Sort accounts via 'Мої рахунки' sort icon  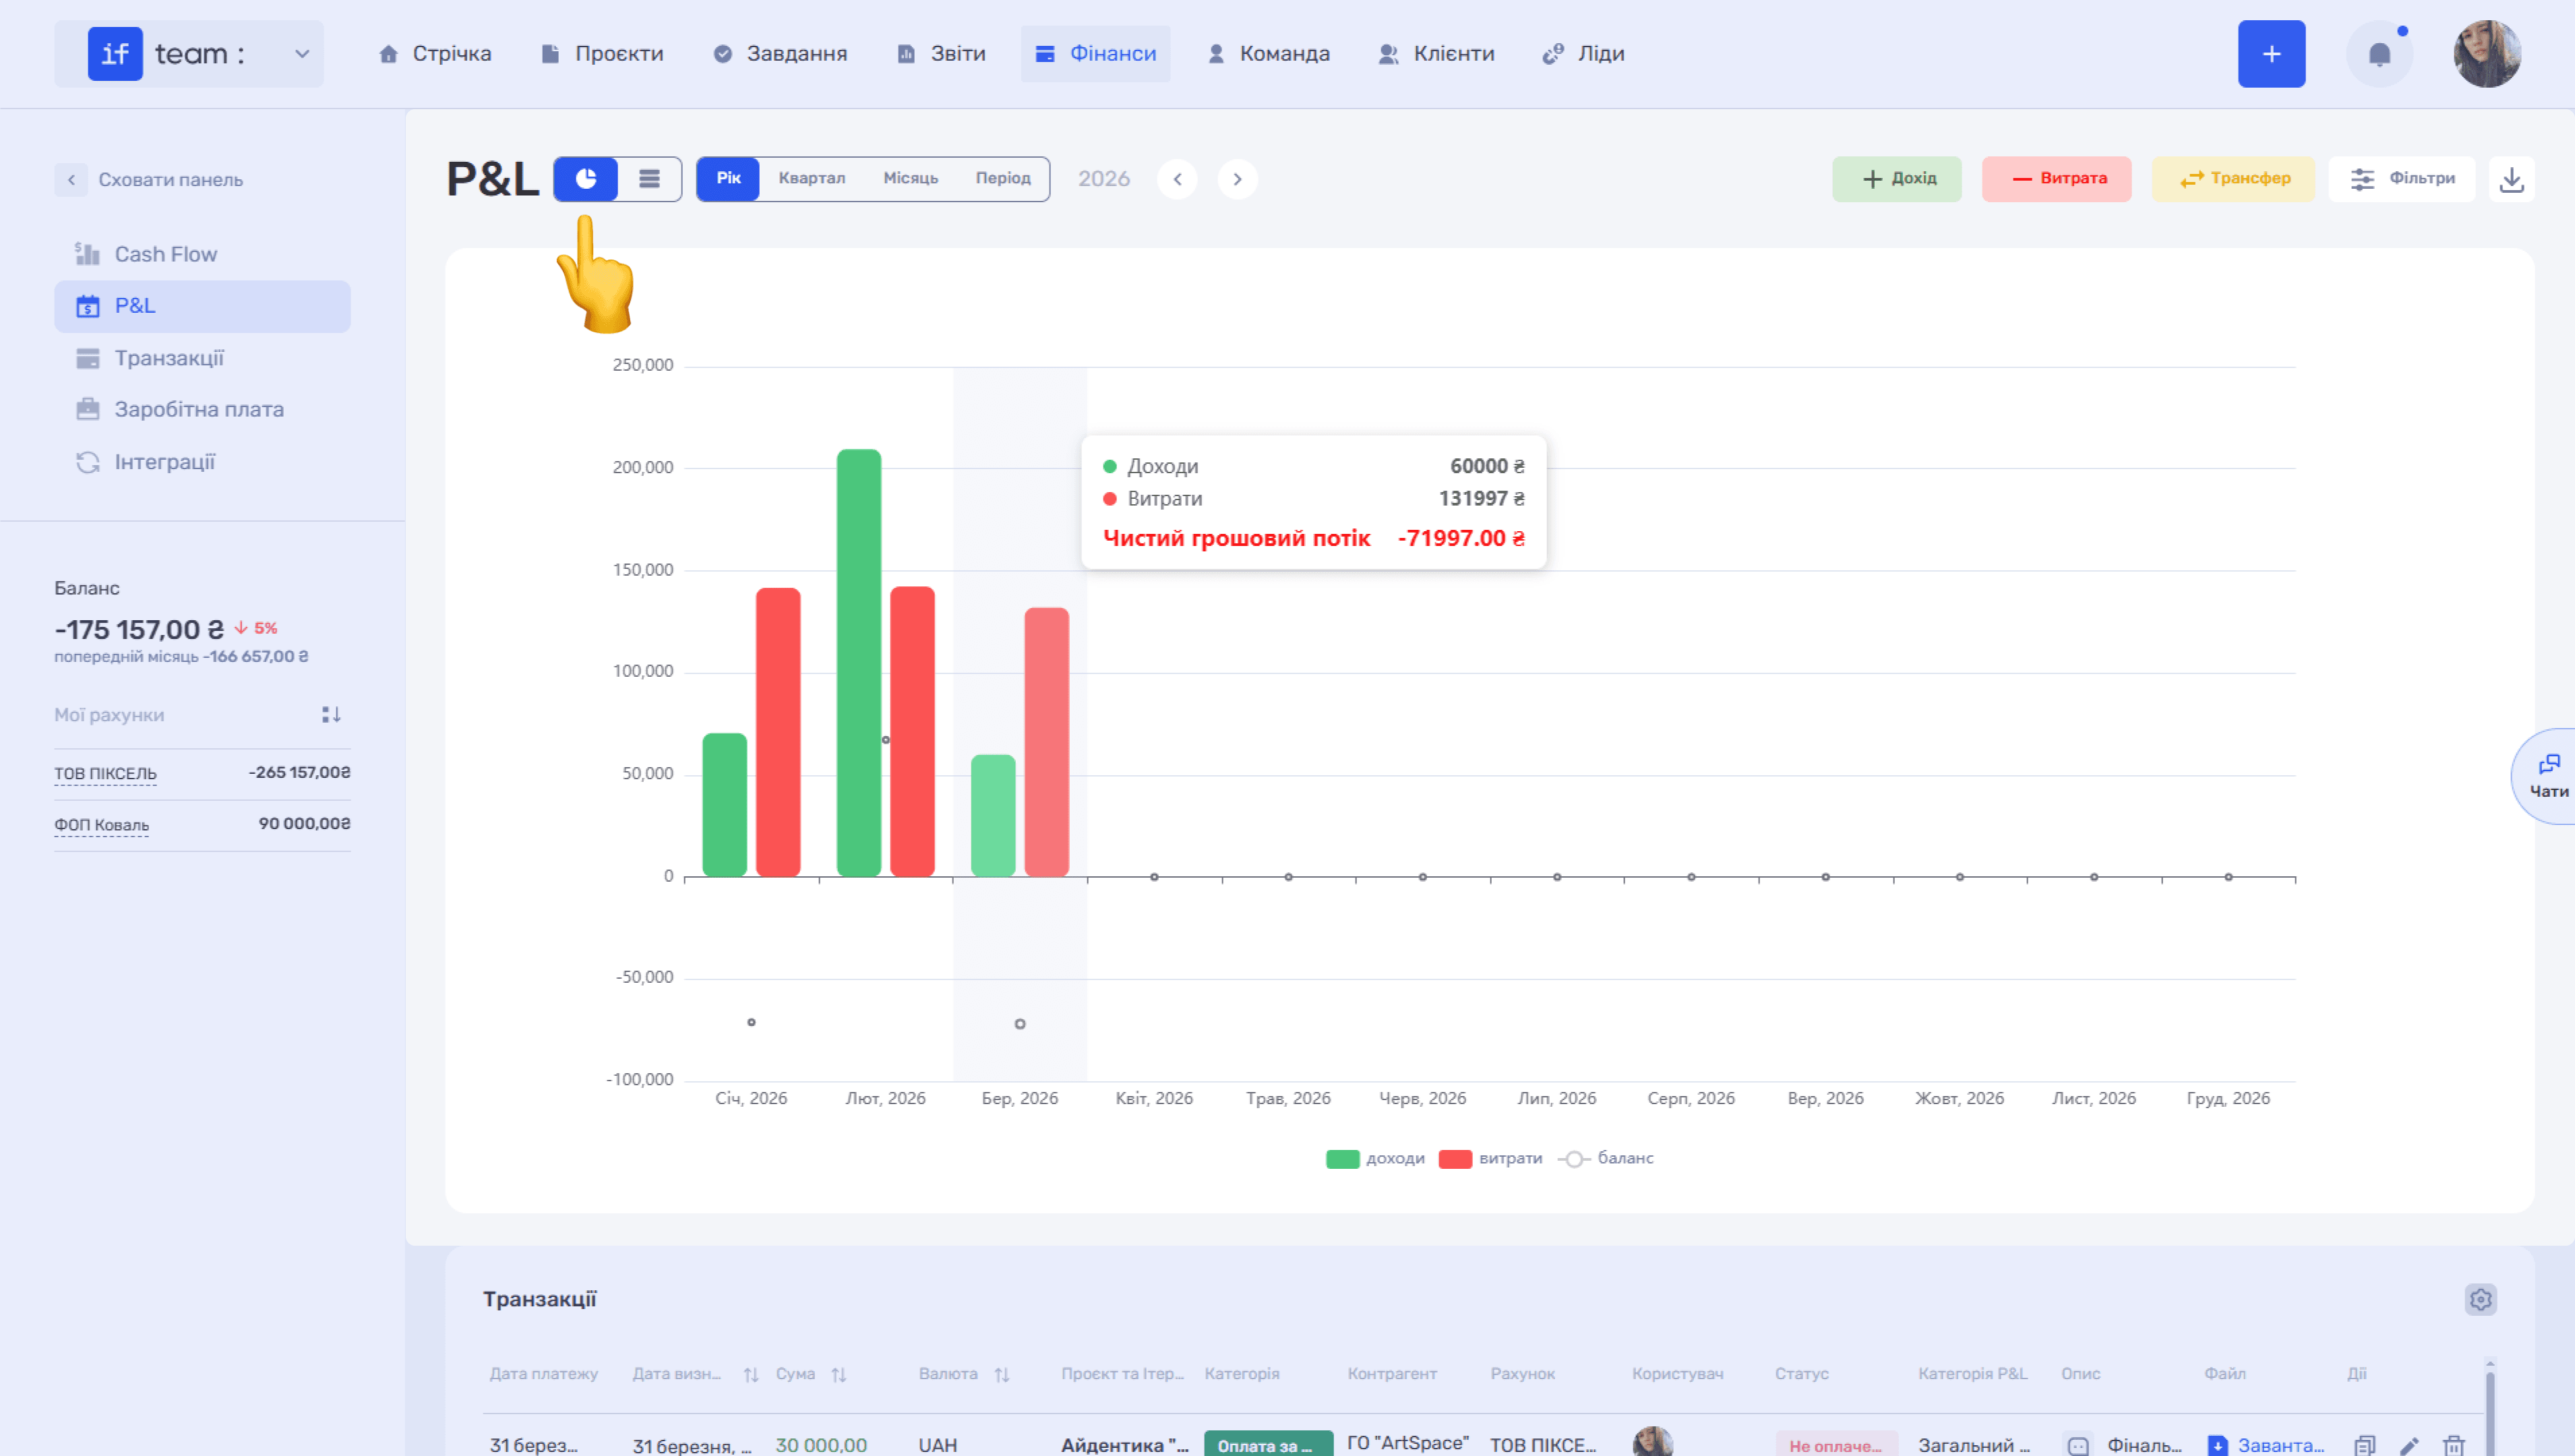331,715
